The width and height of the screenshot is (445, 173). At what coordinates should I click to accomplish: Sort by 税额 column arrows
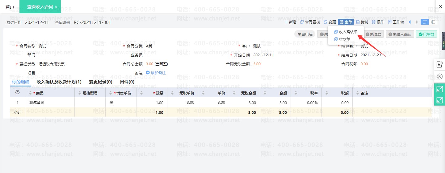pos(327,93)
